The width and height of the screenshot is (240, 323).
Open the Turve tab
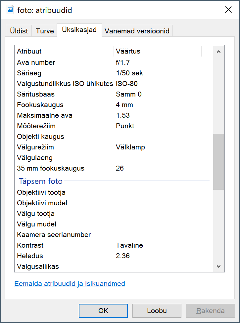(44, 31)
